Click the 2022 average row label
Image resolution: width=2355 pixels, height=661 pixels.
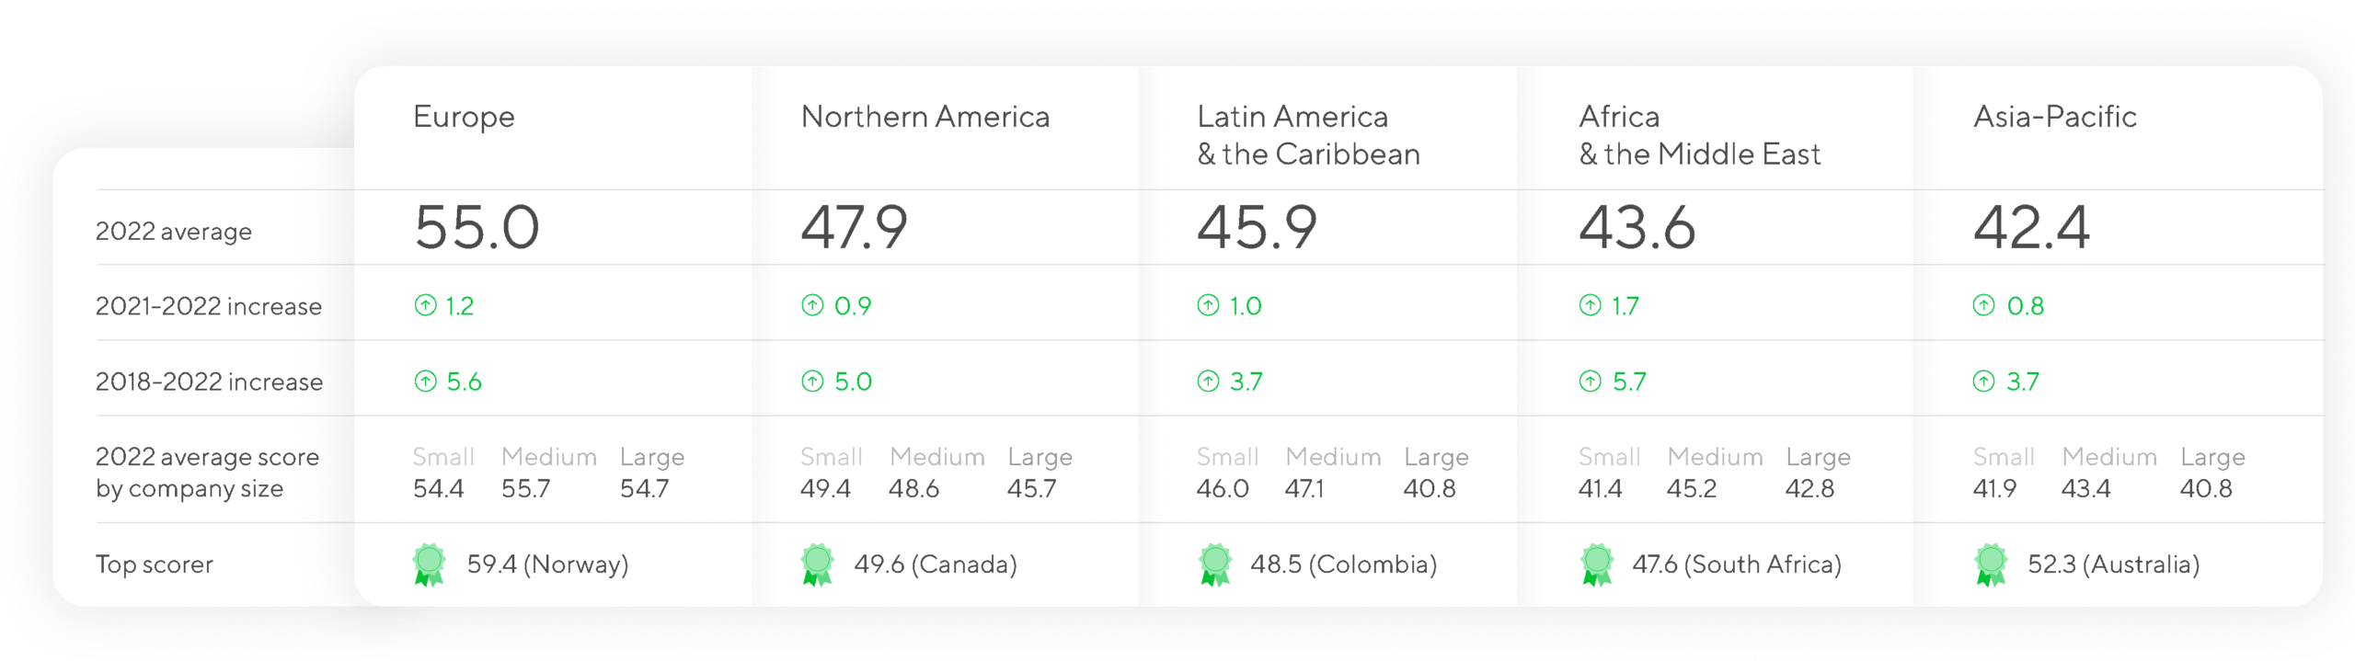(x=173, y=231)
